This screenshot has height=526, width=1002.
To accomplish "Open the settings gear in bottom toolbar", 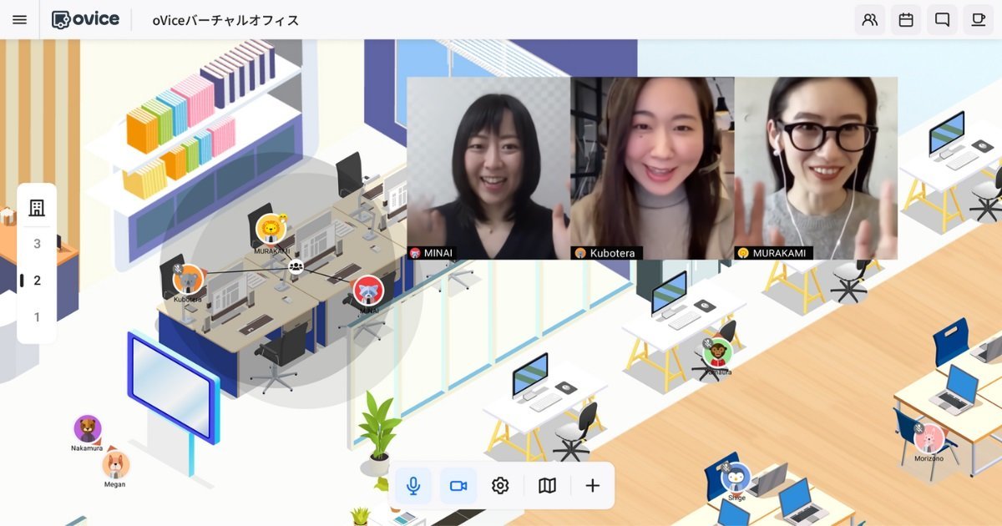I will coord(500,486).
